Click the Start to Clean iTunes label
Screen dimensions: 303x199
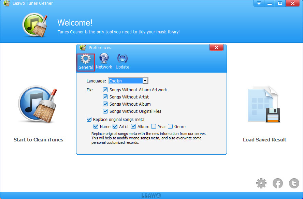click(38, 140)
